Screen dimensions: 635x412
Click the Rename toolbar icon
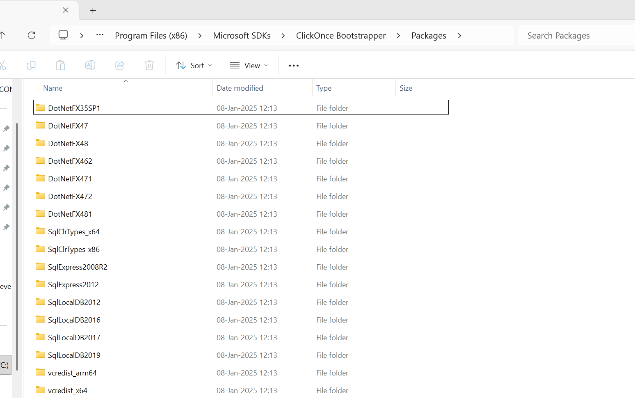coord(90,65)
